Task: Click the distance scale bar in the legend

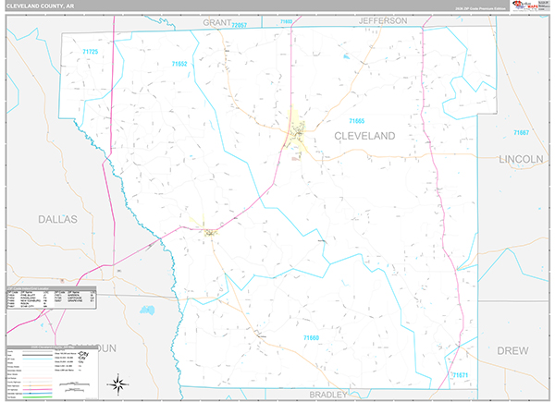Action: point(74,386)
